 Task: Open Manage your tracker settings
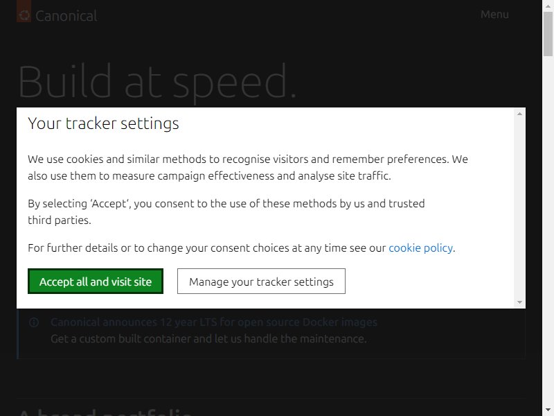click(261, 281)
